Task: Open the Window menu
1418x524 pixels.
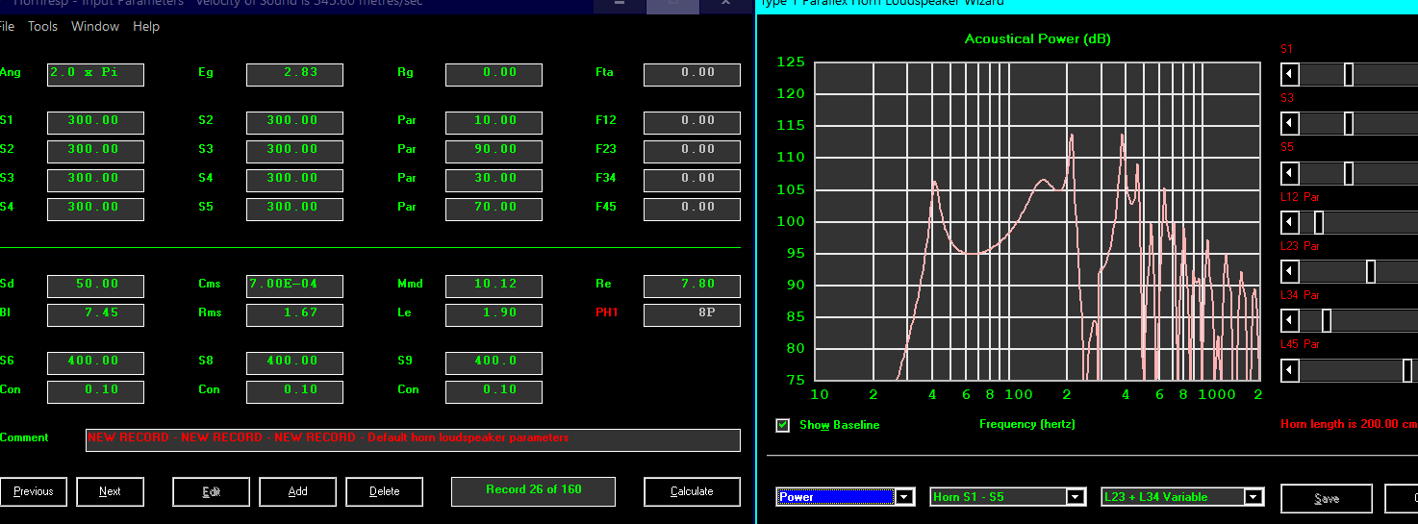Action: pos(95,26)
